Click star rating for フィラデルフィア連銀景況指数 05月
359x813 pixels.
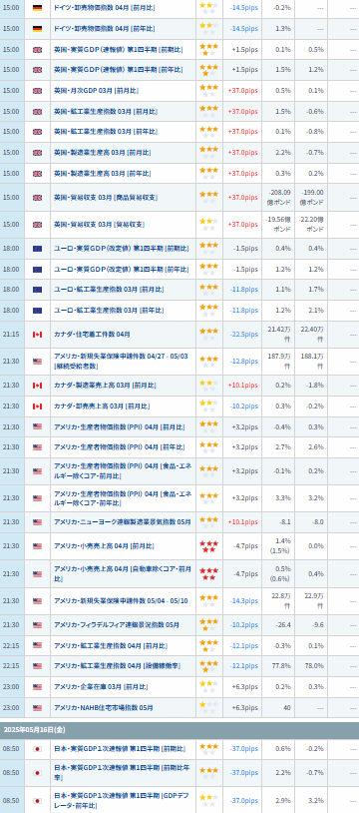(x=208, y=625)
